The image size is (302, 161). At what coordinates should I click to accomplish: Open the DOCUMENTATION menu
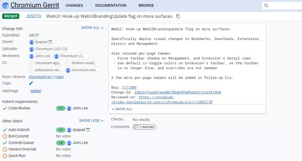tap(113, 6)
